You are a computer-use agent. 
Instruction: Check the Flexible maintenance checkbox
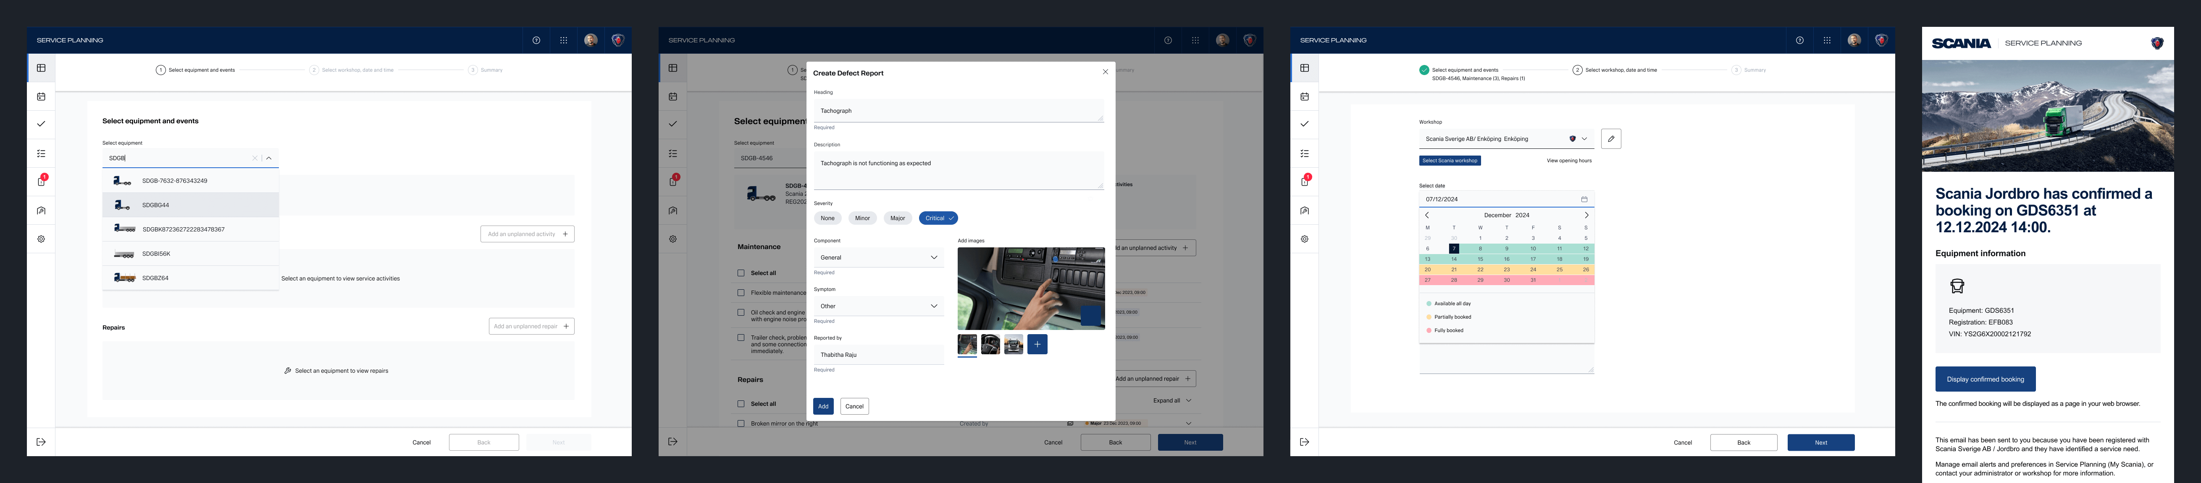point(741,293)
